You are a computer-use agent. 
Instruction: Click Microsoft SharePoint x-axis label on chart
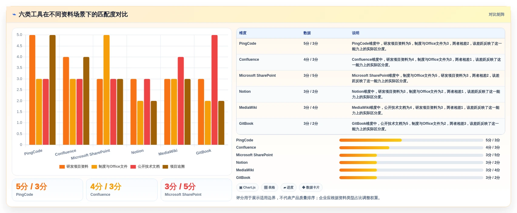(x=90, y=154)
